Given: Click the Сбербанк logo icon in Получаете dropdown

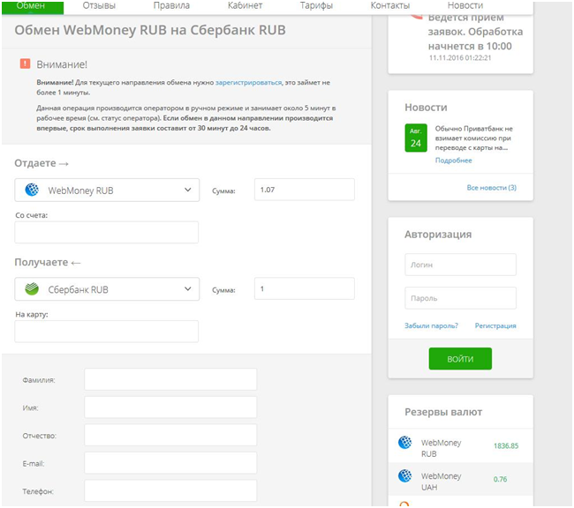Looking at the screenshot, I should coord(32,289).
